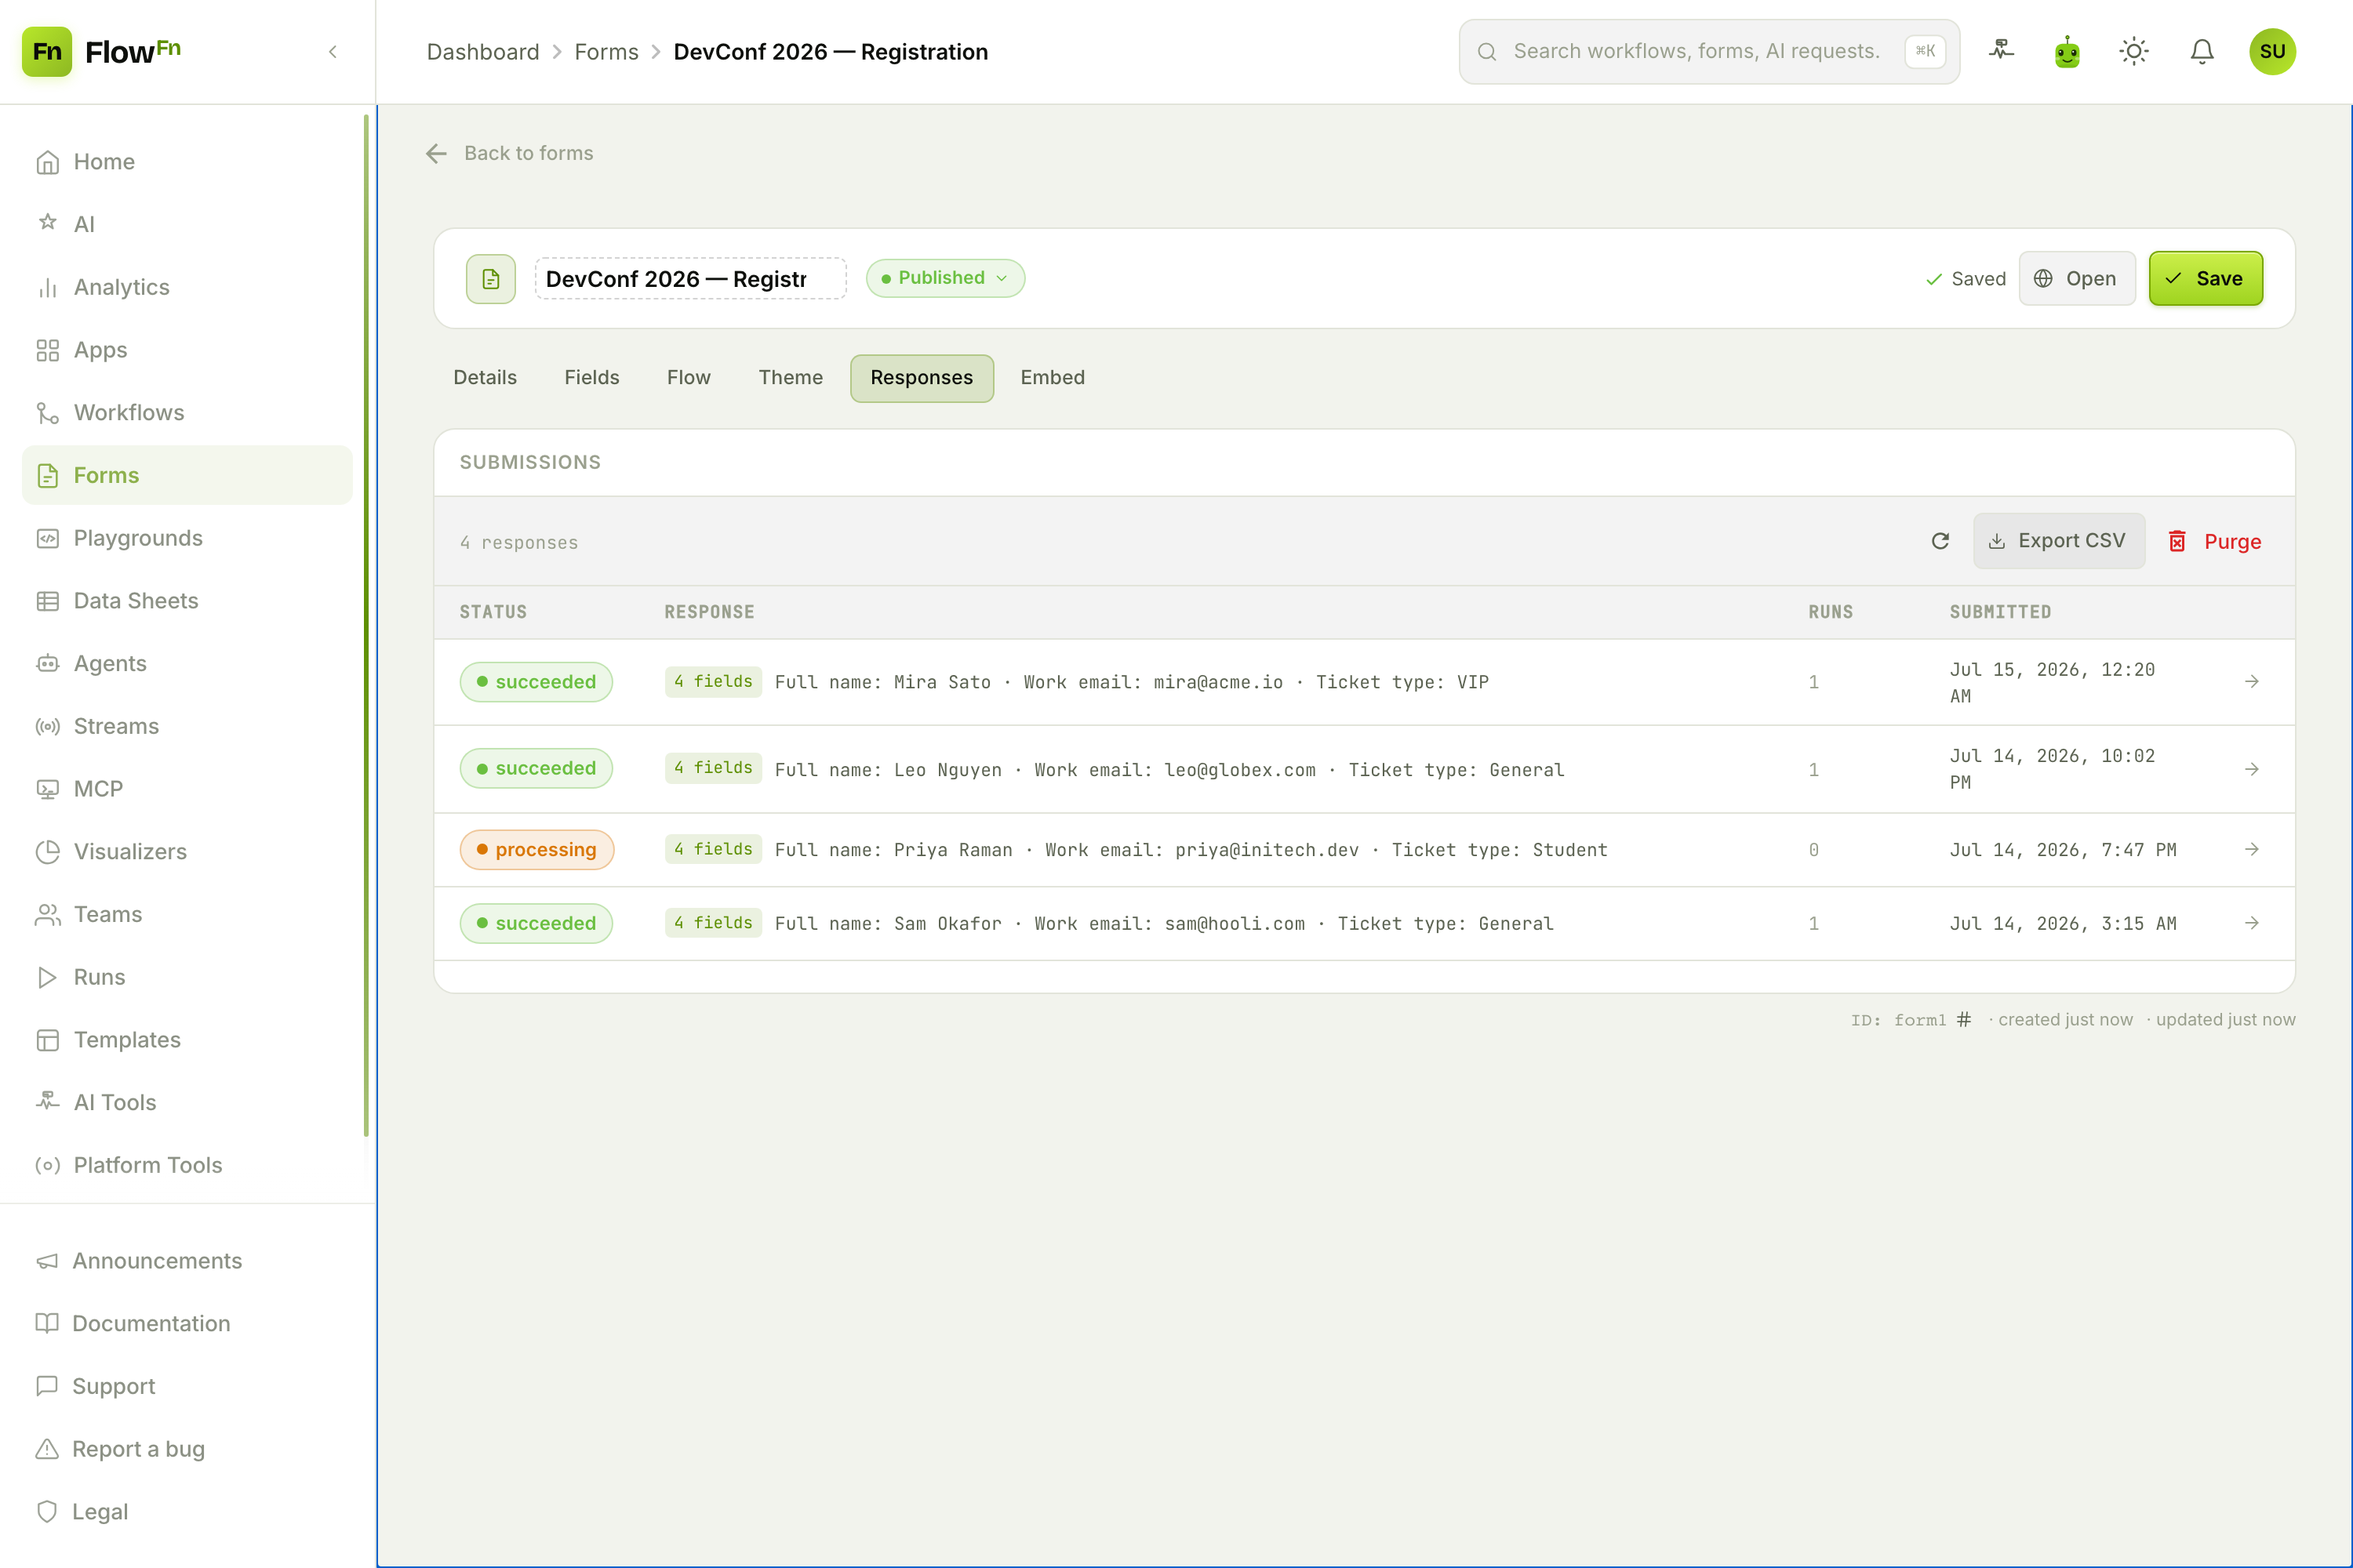2353x1568 pixels.
Task: Copy the form ID hash icon
Action: coord(1964,1019)
